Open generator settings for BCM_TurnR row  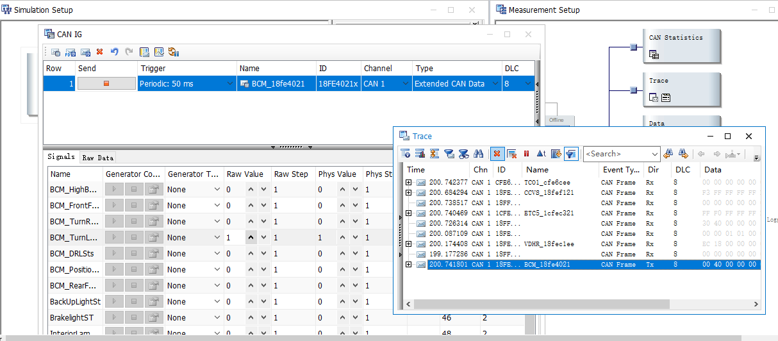point(154,222)
